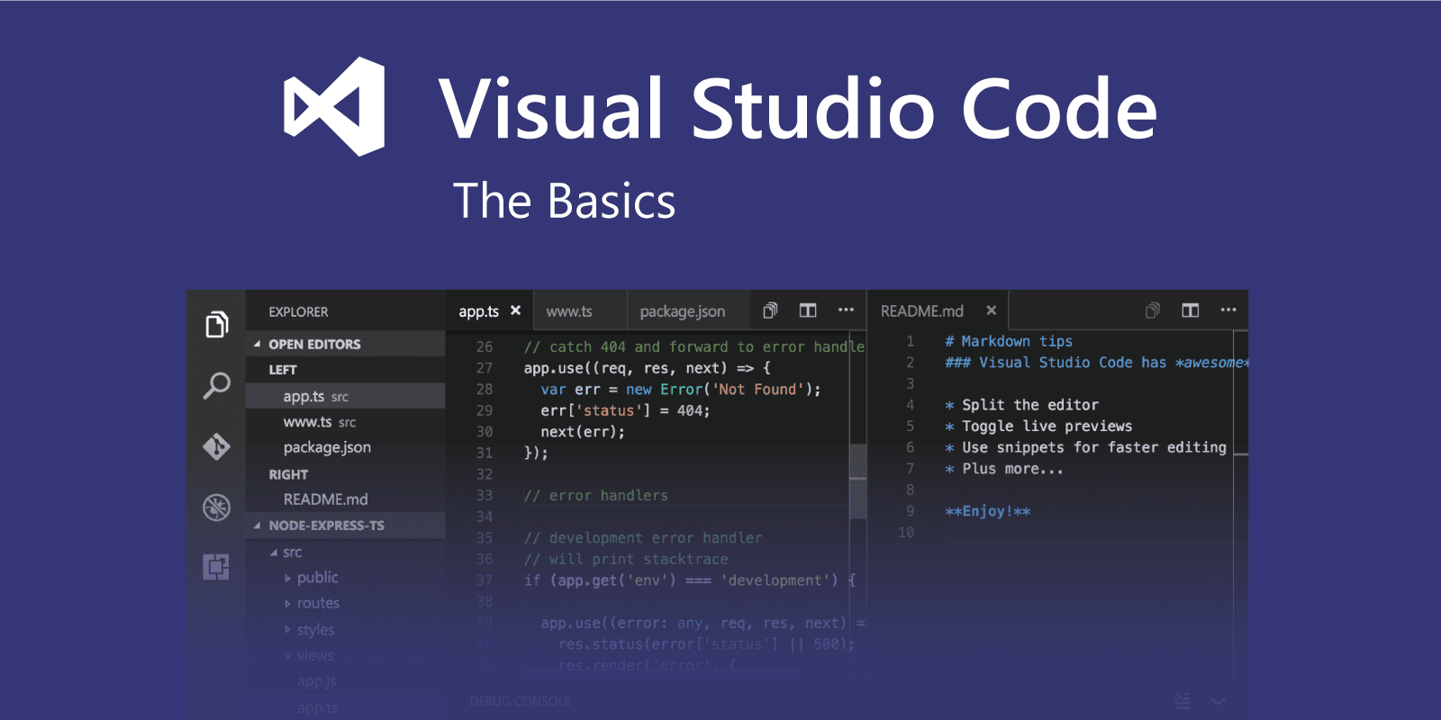Image resolution: width=1441 pixels, height=720 pixels.
Task: Collapse the Open Editors section
Action: (346, 344)
